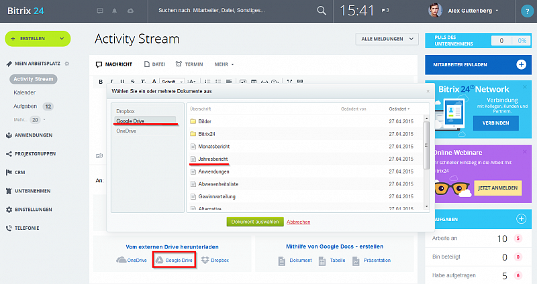This screenshot has width=537, height=284.
Task: Close the Online-Webinare banner
Action: [525, 151]
